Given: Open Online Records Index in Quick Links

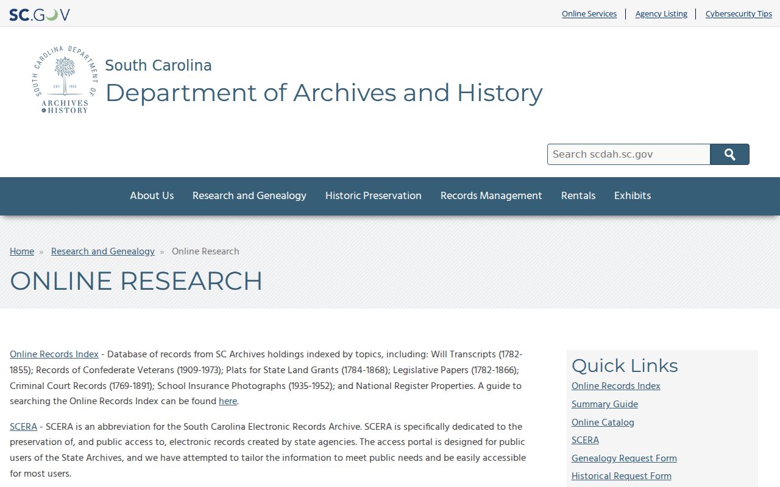Looking at the screenshot, I should click(616, 386).
